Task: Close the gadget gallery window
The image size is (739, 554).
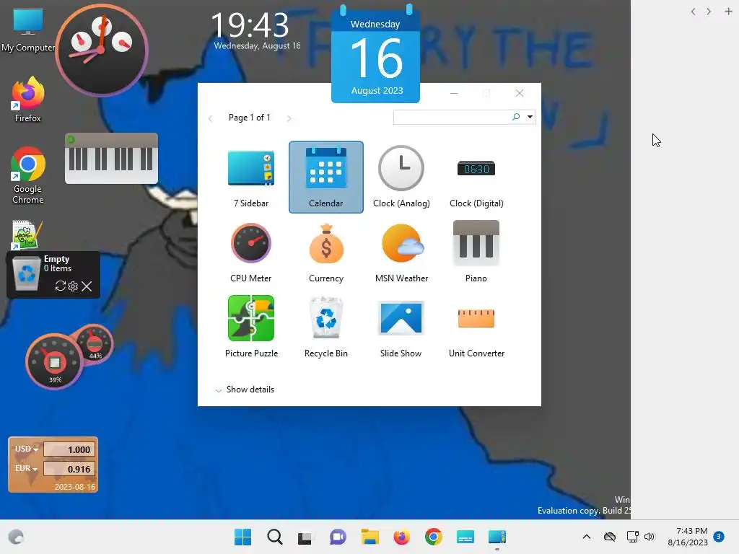Action: coord(520,93)
